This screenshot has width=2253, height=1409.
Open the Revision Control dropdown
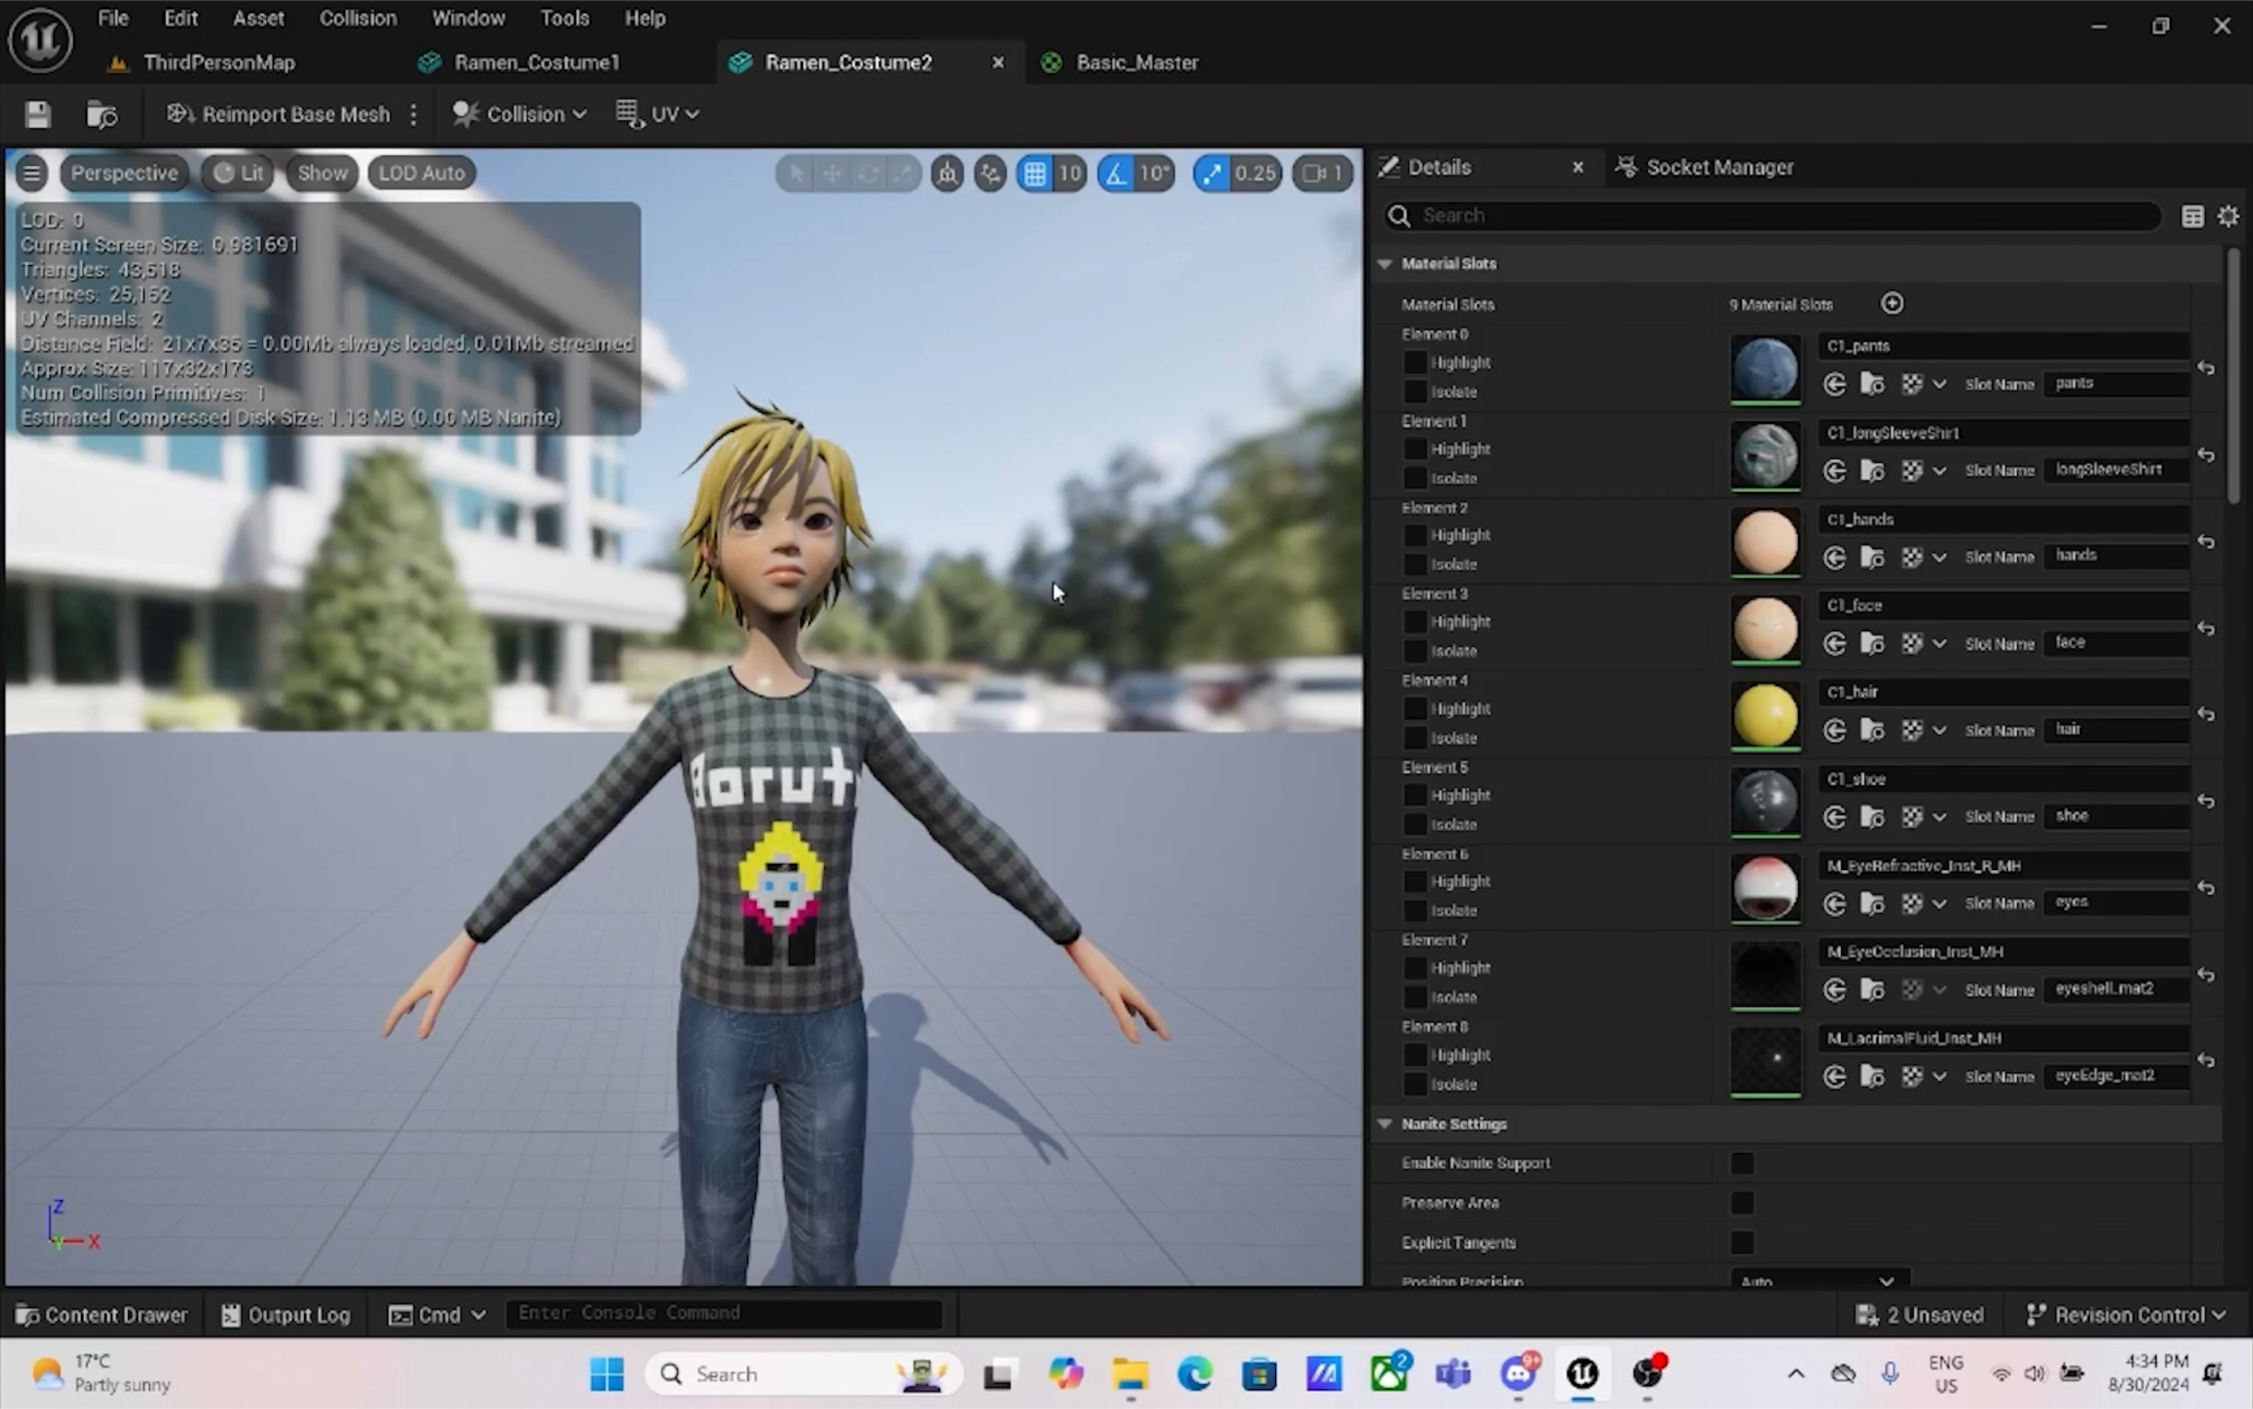(x=2125, y=1315)
